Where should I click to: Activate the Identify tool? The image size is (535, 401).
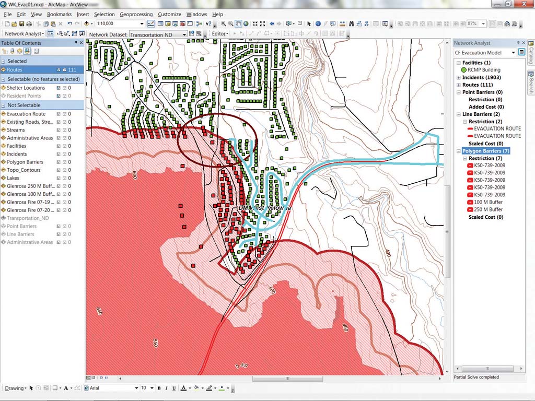click(x=318, y=24)
